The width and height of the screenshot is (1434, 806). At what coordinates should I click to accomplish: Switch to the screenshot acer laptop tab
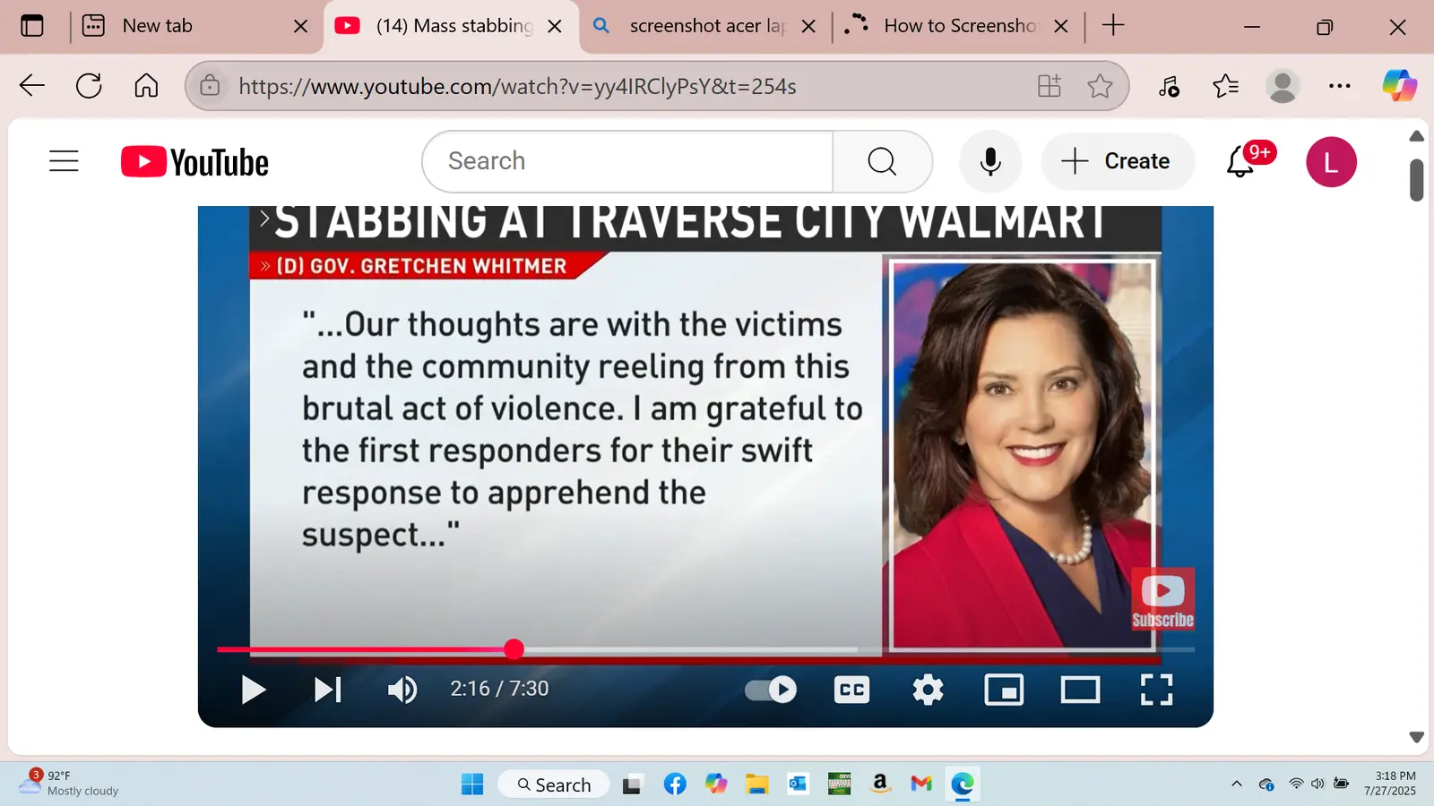705,26
